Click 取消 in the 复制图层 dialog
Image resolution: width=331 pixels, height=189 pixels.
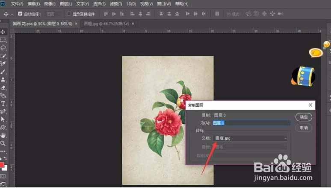[304, 128]
